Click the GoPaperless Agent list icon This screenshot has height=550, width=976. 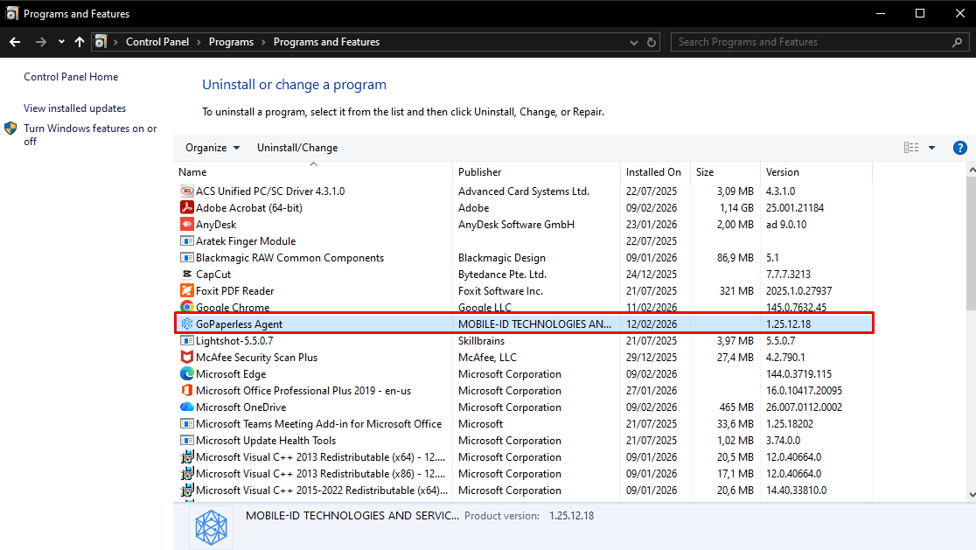pyautogui.click(x=187, y=324)
